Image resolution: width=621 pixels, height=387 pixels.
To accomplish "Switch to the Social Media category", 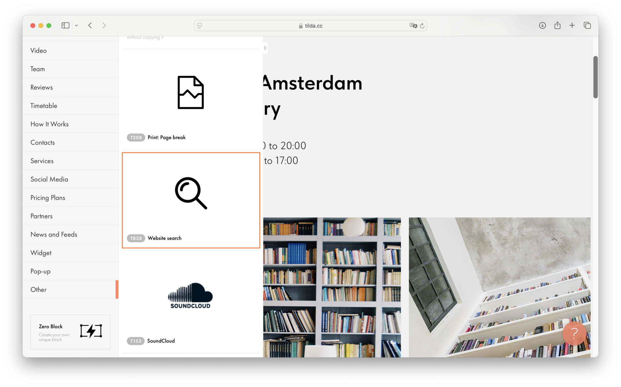I will (49, 179).
